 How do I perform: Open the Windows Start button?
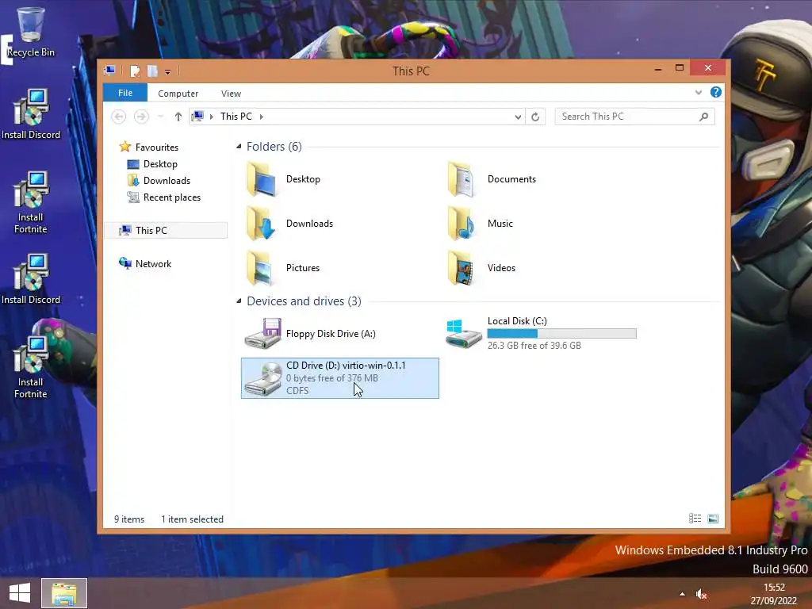[20, 593]
